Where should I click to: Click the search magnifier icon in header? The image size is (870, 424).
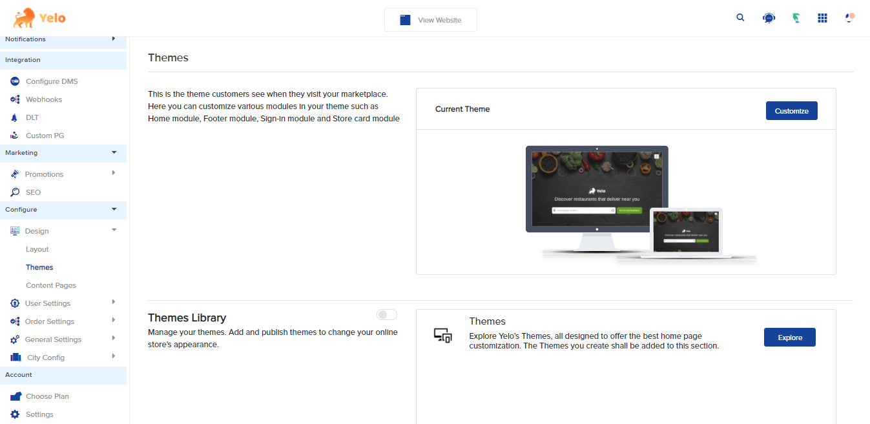coord(740,18)
